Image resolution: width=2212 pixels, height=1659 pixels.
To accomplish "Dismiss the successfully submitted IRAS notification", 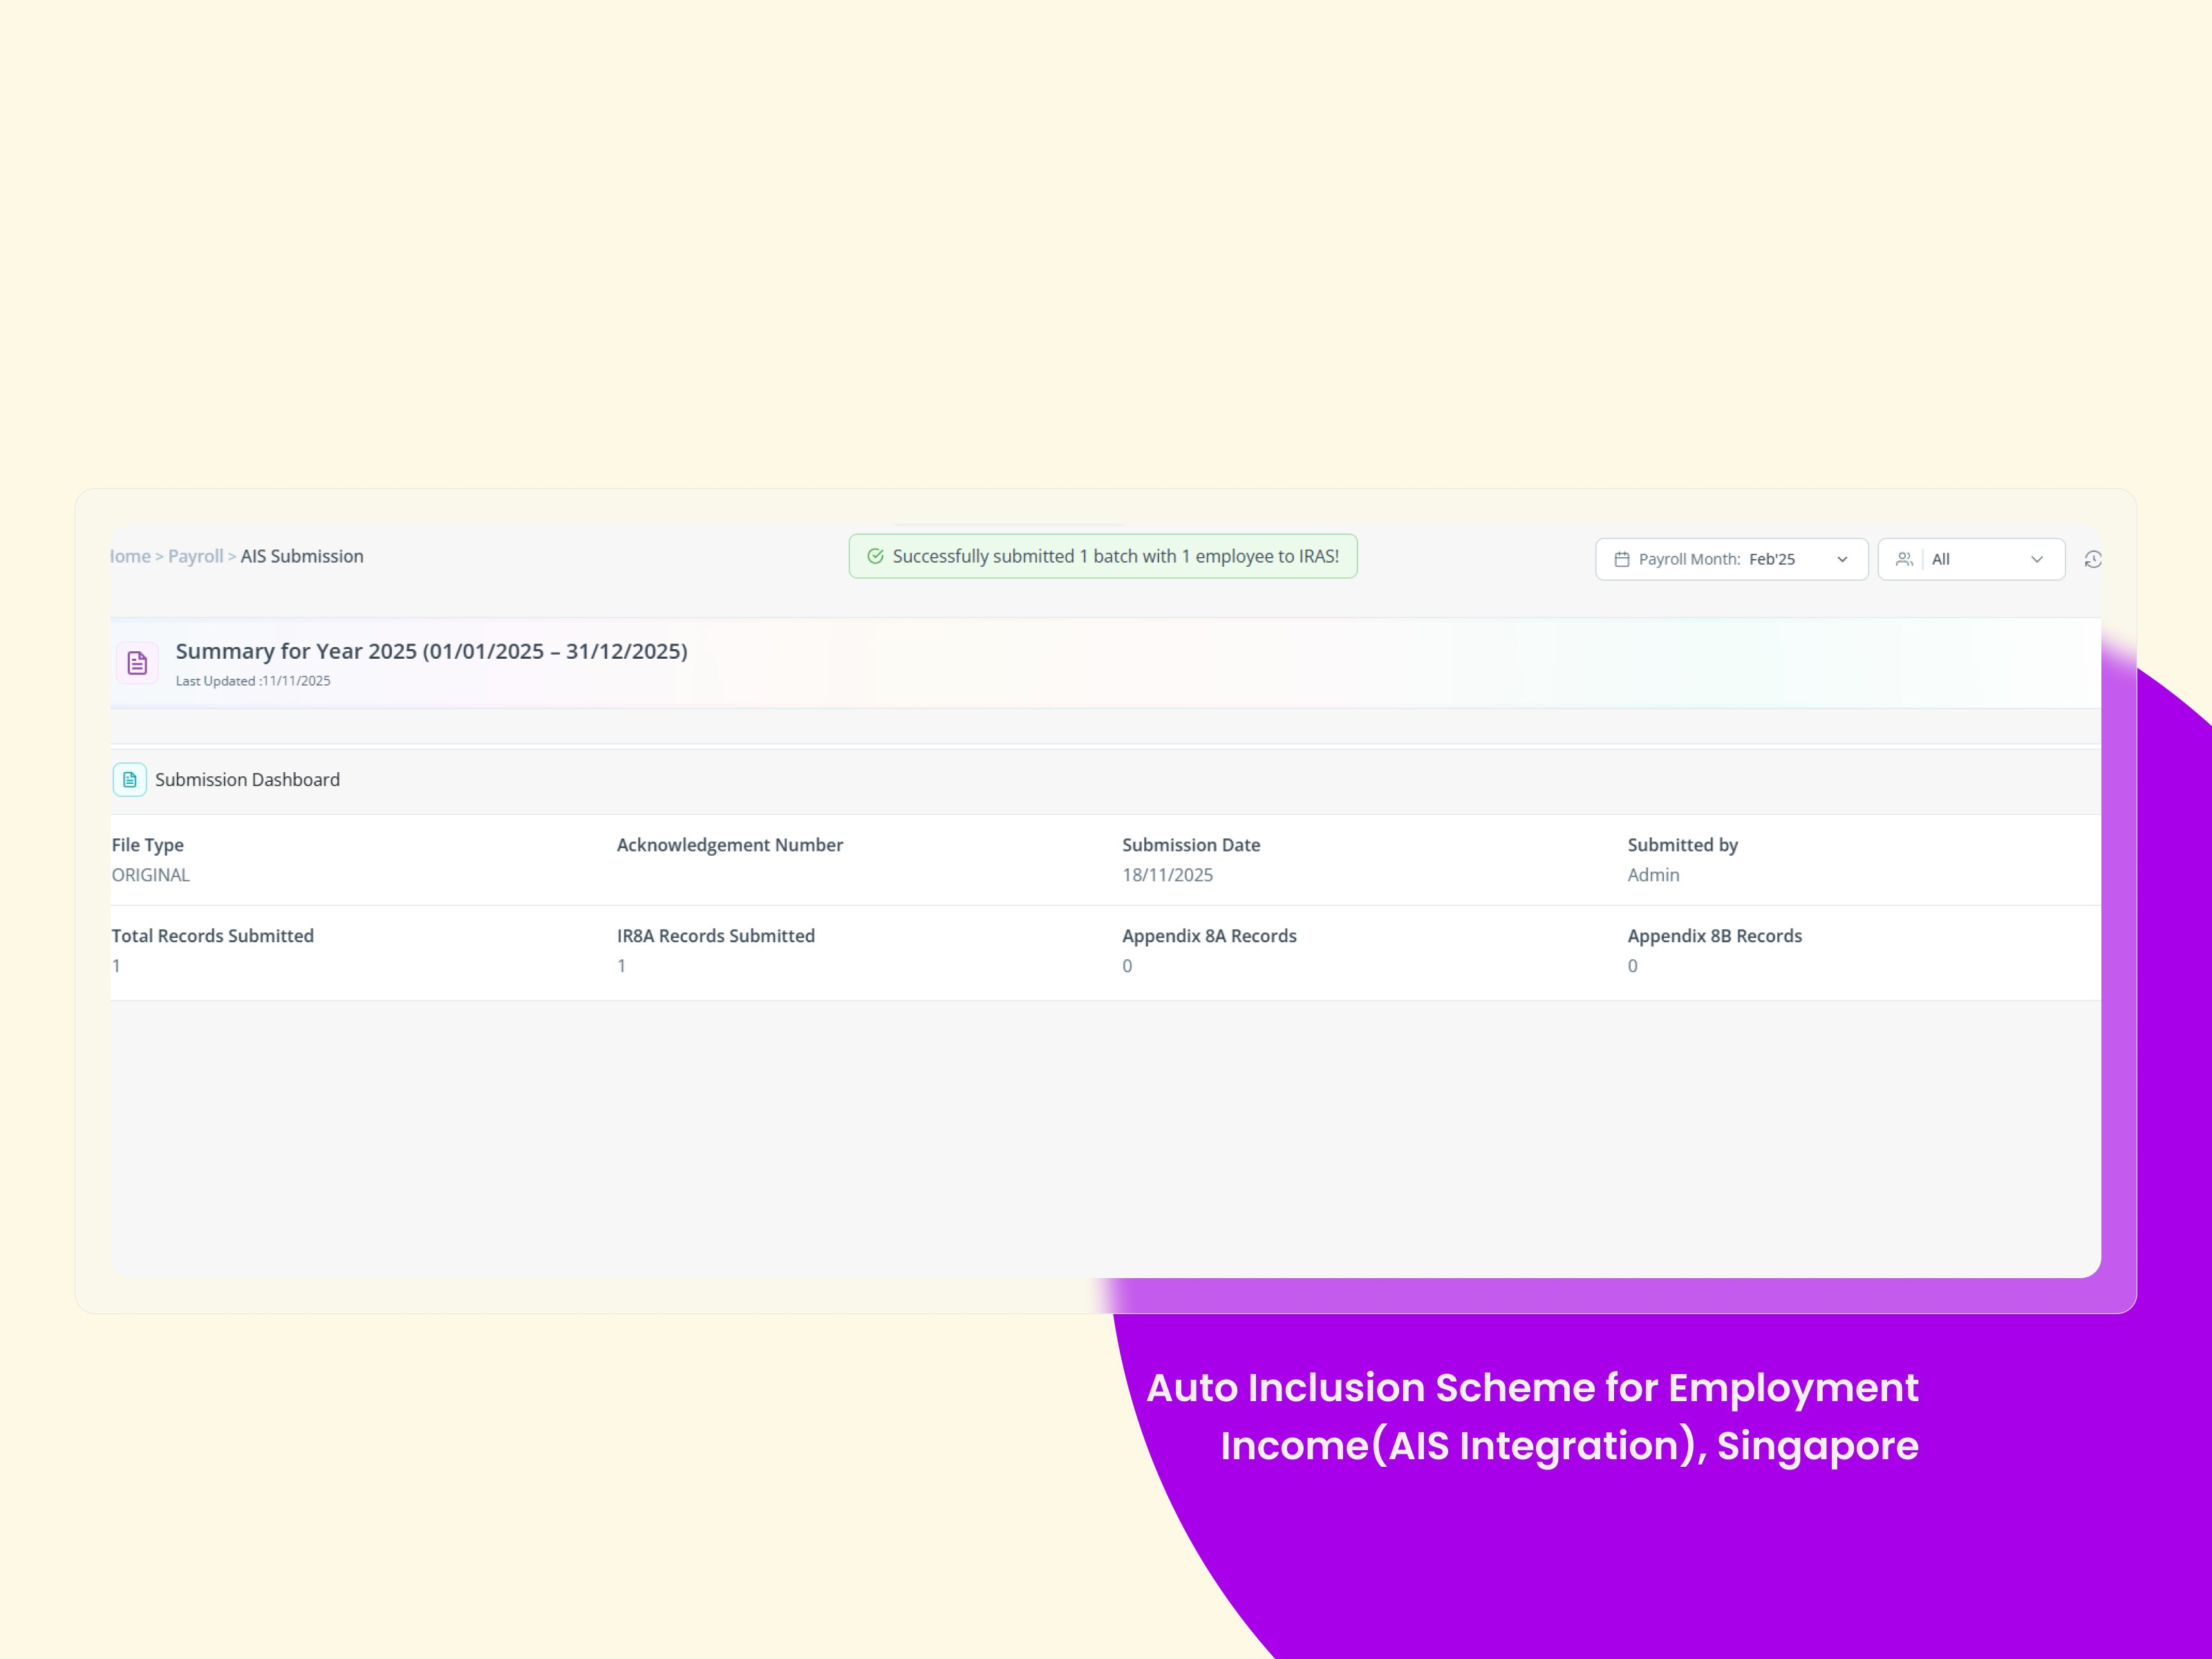I will 1103,556.
